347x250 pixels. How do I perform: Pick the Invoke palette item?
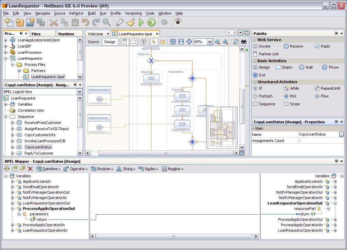pos(261,46)
